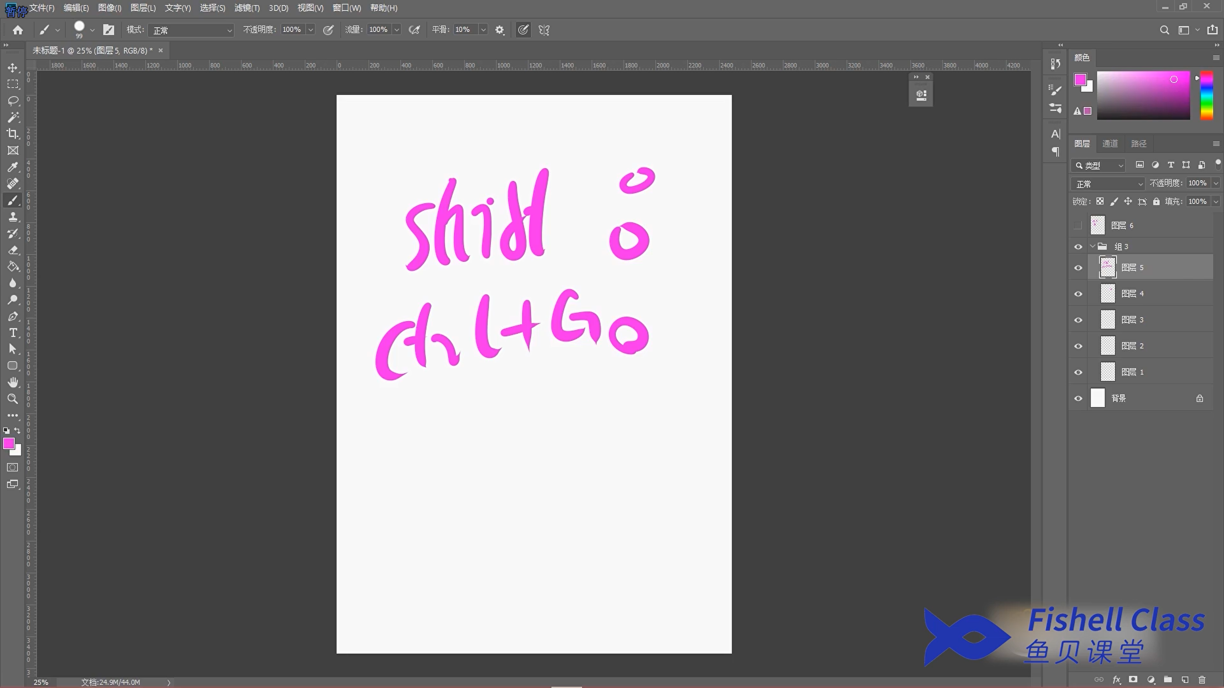Select the Hand tool
The width and height of the screenshot is (1224, 688).
click(x=13, y=382)
